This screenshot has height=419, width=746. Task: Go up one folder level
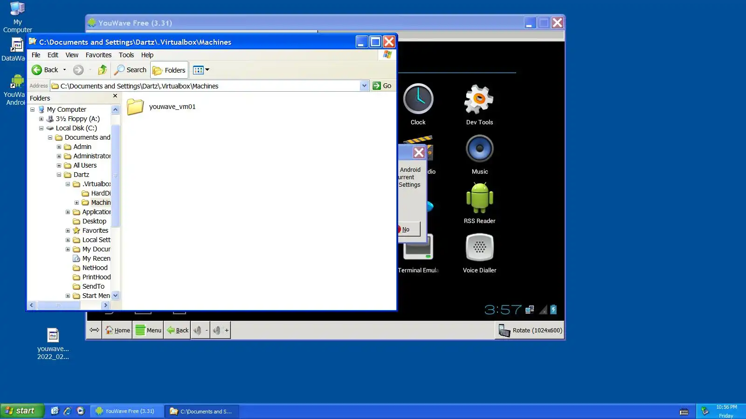click(103, 70)
